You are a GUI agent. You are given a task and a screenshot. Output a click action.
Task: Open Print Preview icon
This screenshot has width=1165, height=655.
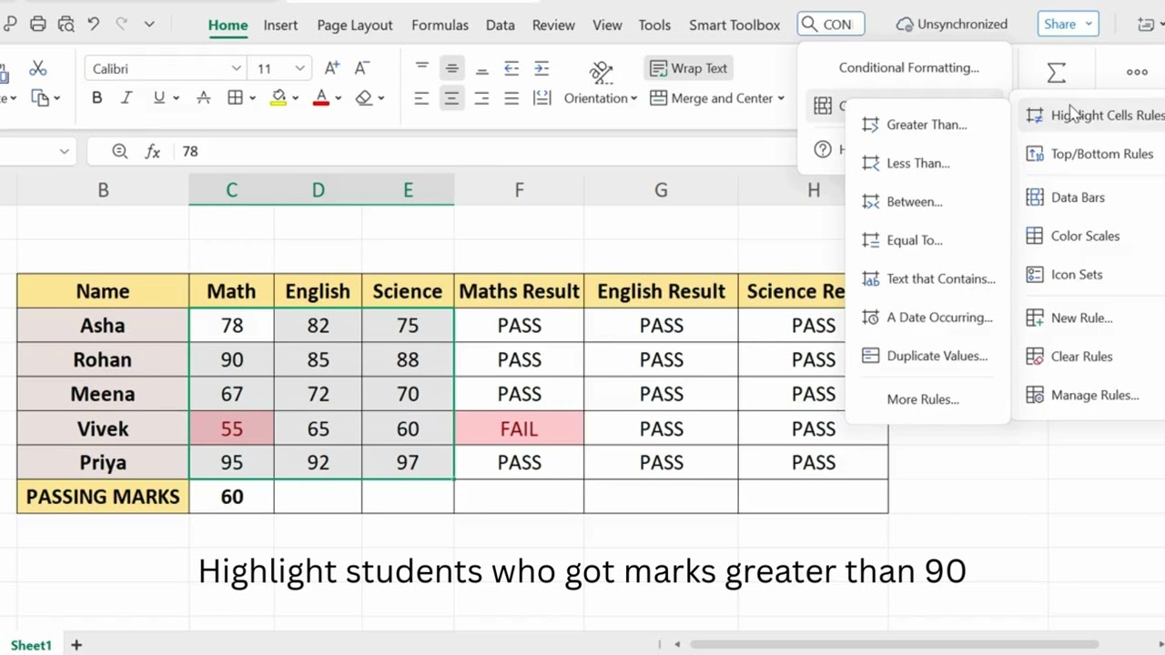[66, 25]
